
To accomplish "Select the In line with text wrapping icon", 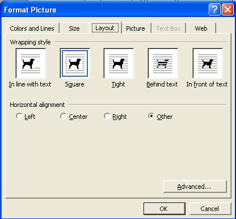I will coord(31,63).
